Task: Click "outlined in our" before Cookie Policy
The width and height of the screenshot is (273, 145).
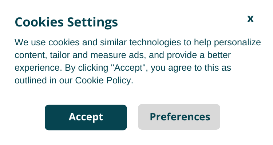Action: click(44, 80)
